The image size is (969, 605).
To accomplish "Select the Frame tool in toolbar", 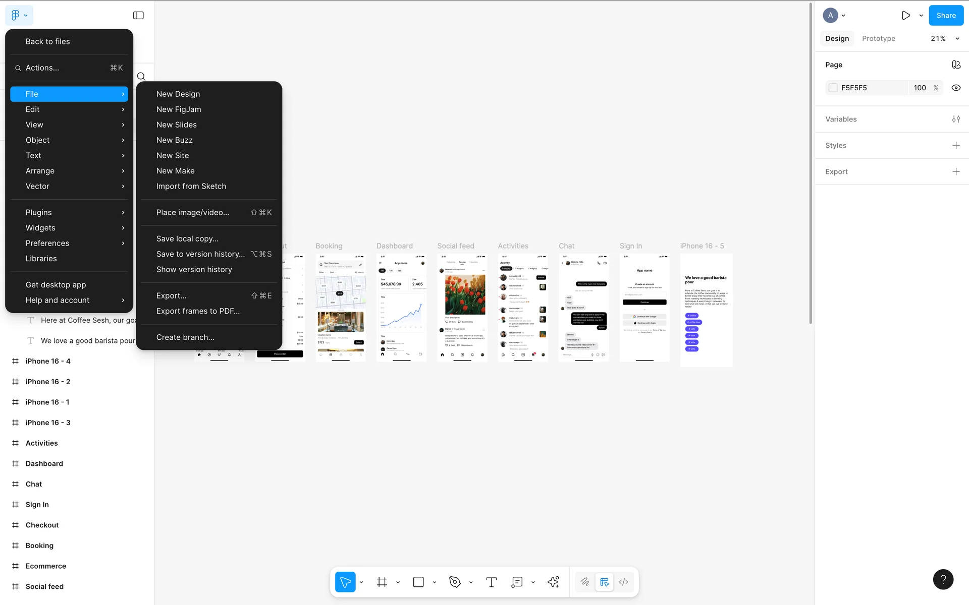I will [x=382, y=582].
